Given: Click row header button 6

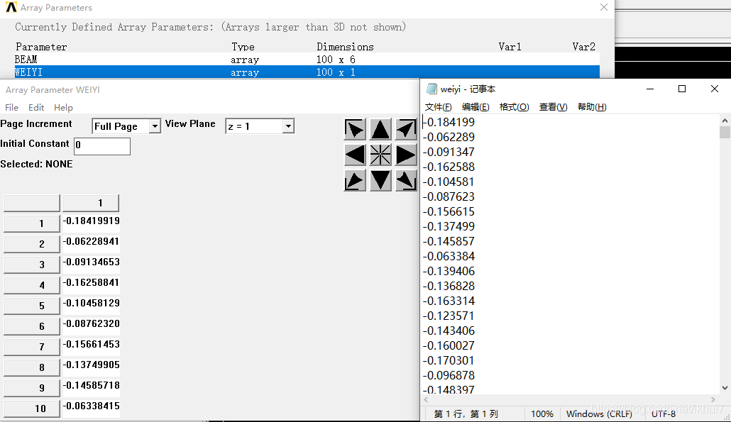Looking at the screenshot, I should point(32,326).
